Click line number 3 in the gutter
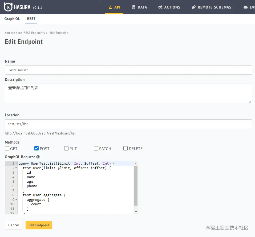The image size is (255, 237). coord(13,173)
